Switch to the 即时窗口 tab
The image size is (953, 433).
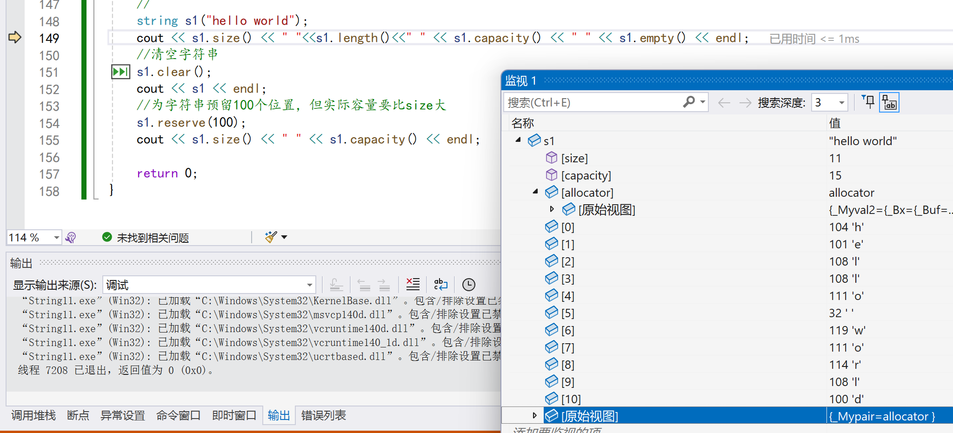[234, 415]
